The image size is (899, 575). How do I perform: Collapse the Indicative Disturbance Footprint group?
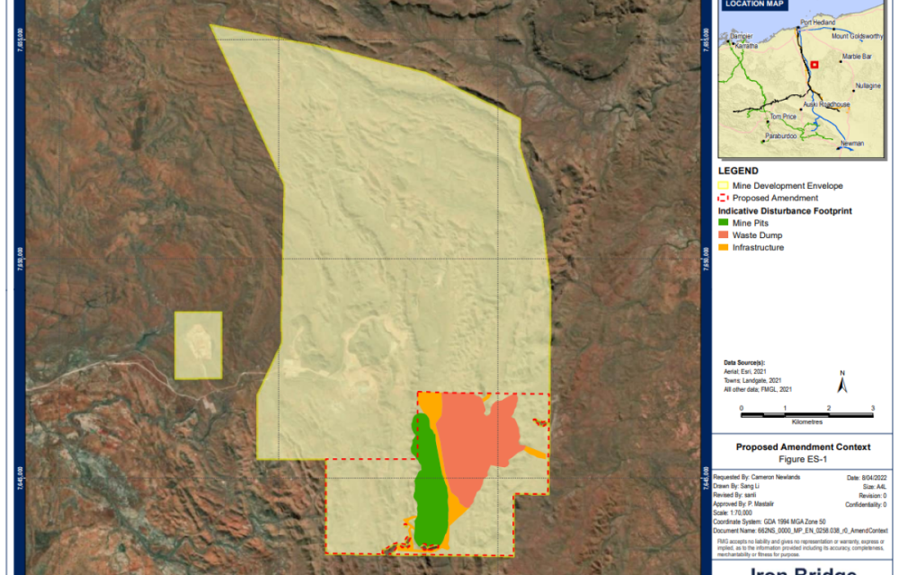point(785,211)
